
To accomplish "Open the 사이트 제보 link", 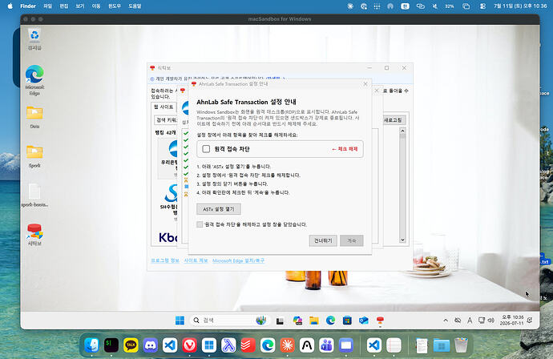I will (x=196, y=260).
